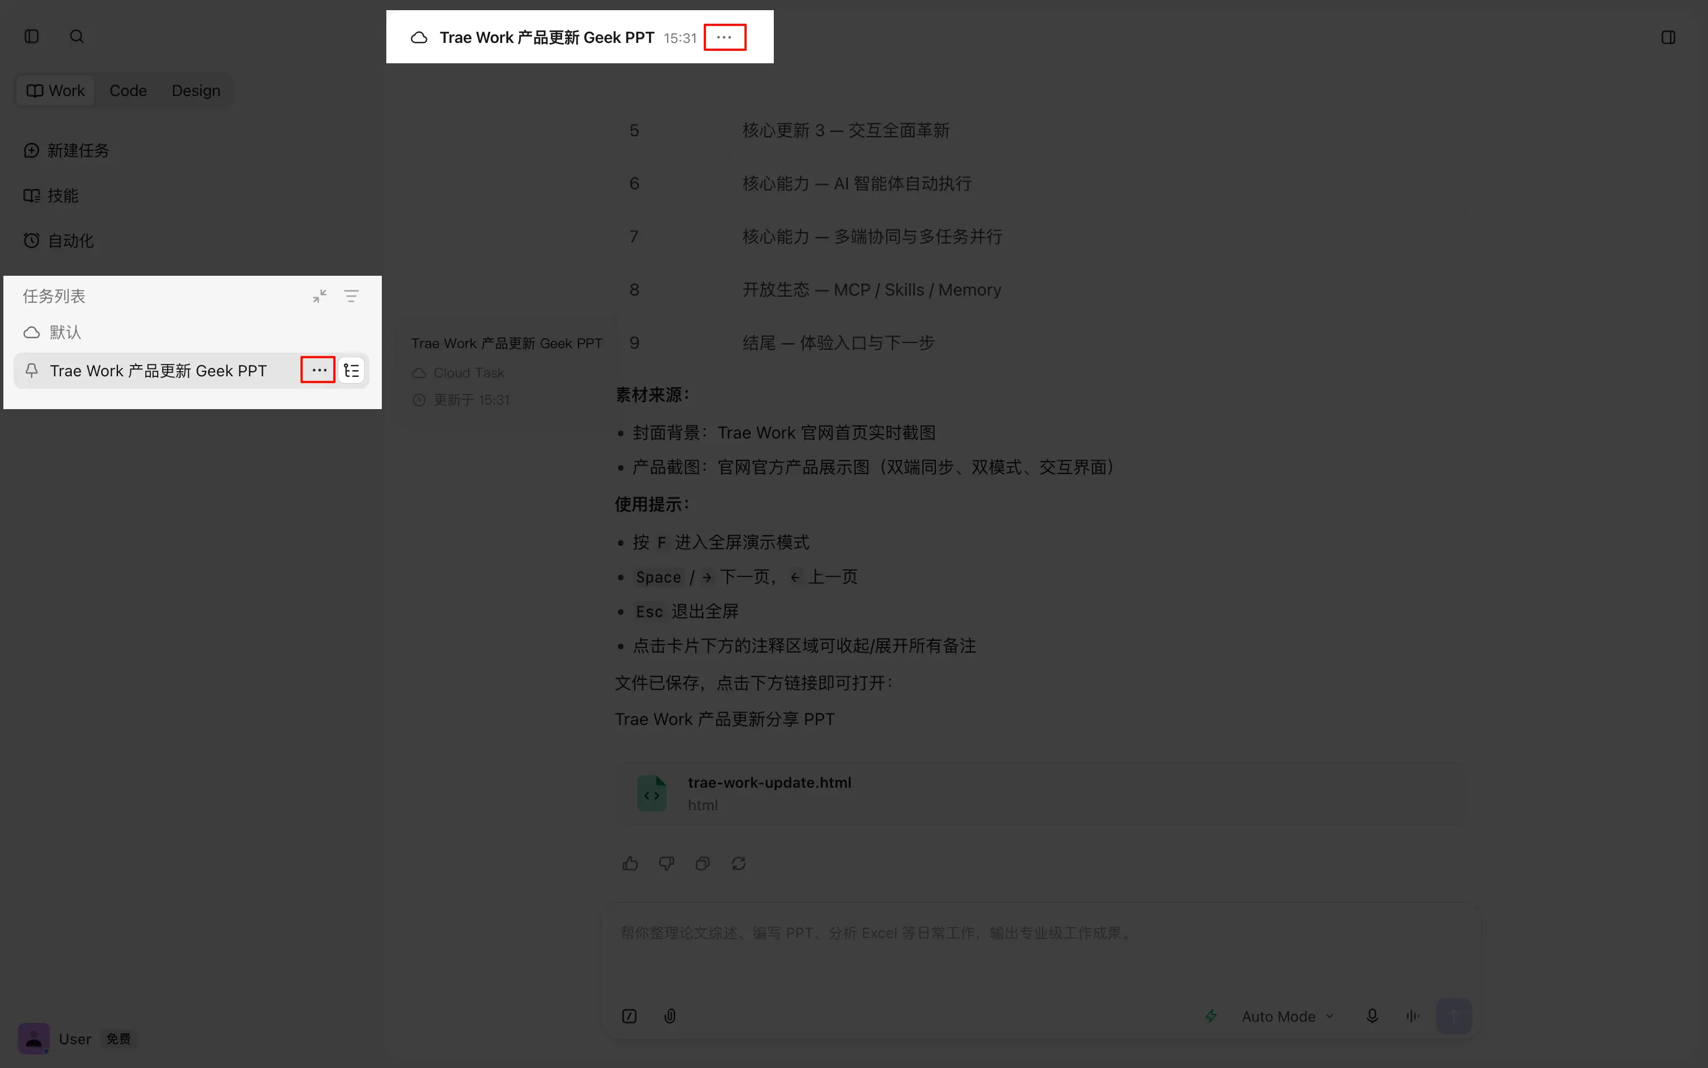Start voice input with the microphone icon
This screenshot has height=1068, width=1708.
(x=1372, y=1016)
